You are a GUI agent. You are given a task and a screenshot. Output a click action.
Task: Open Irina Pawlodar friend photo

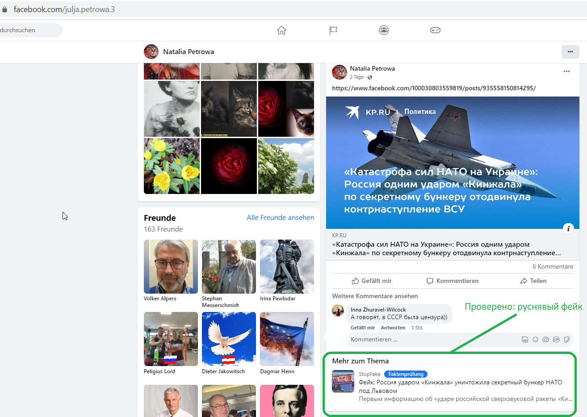pyautogui.click(x=287, y=266)
